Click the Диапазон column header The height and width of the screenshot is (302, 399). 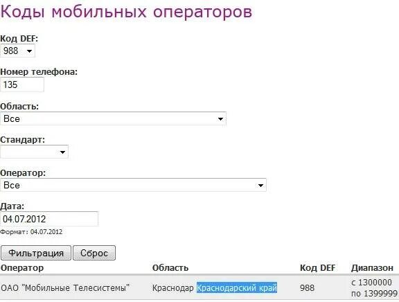click(372, 268)
